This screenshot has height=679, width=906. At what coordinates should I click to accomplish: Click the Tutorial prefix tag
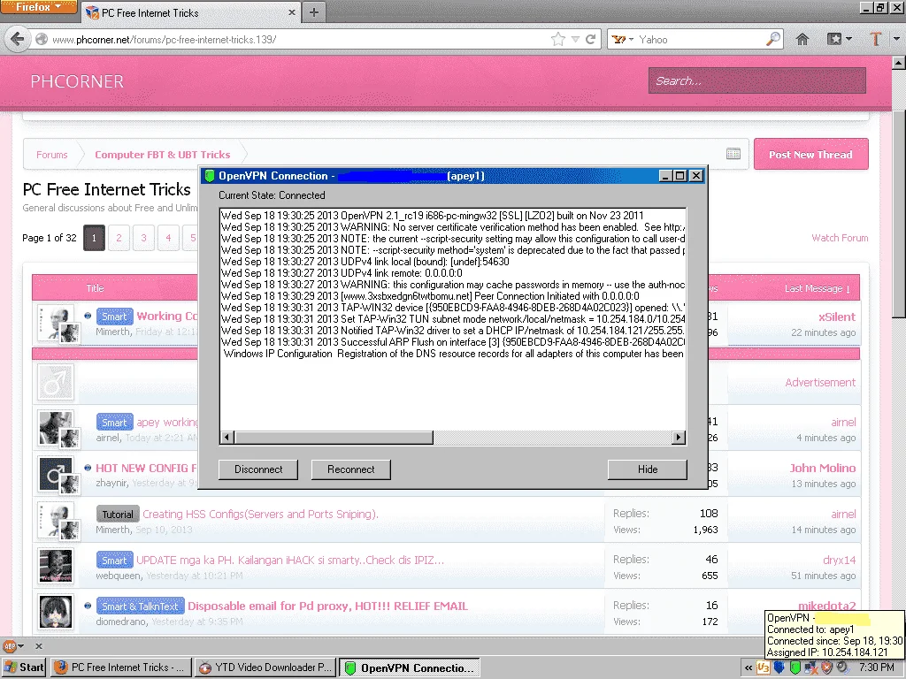pos(118,514)
